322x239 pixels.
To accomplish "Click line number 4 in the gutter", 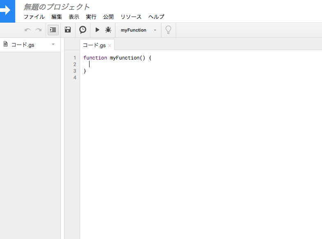I will (x=75, y=78).
